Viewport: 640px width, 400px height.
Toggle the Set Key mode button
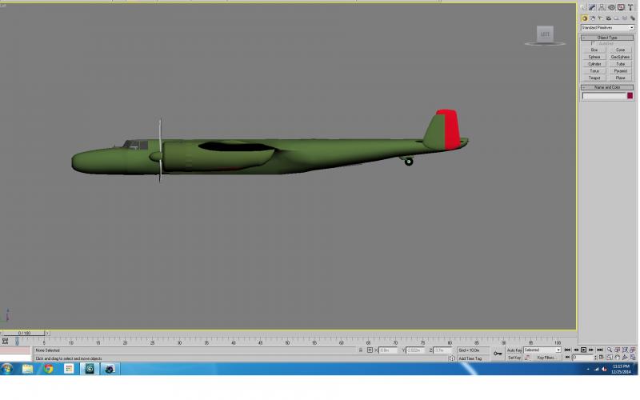514,358
